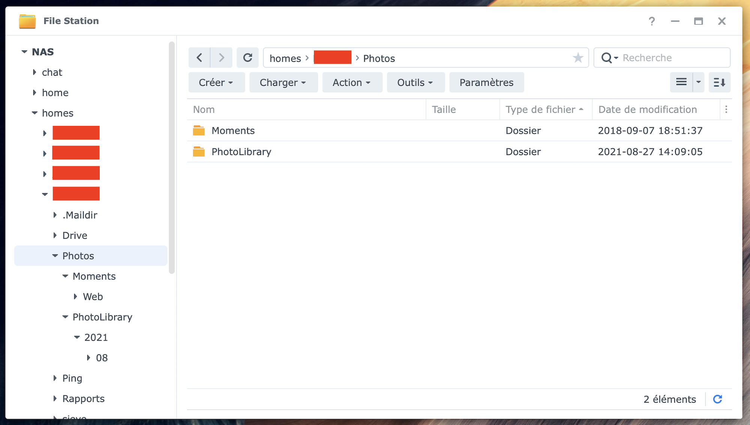The width and height of the screenshot is (750, 425).
Task: Open view mode dropdown arrow
Action: [698, 82]
